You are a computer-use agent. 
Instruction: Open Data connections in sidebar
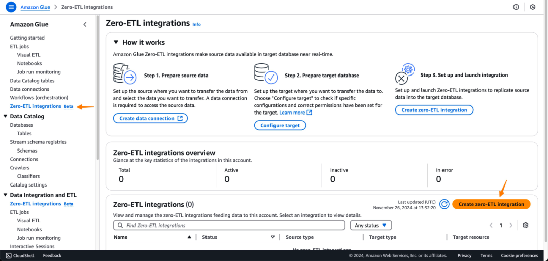pyautogui.click(x=29, y=89)
